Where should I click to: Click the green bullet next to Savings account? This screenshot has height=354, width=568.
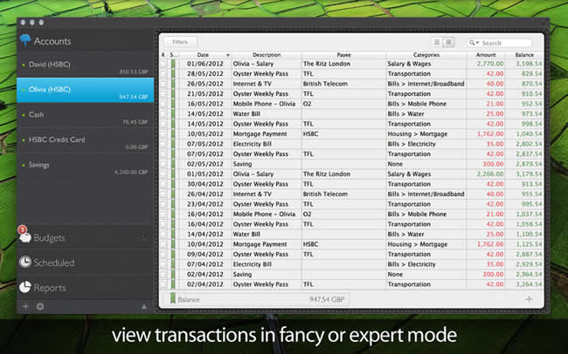click(24, 165)
